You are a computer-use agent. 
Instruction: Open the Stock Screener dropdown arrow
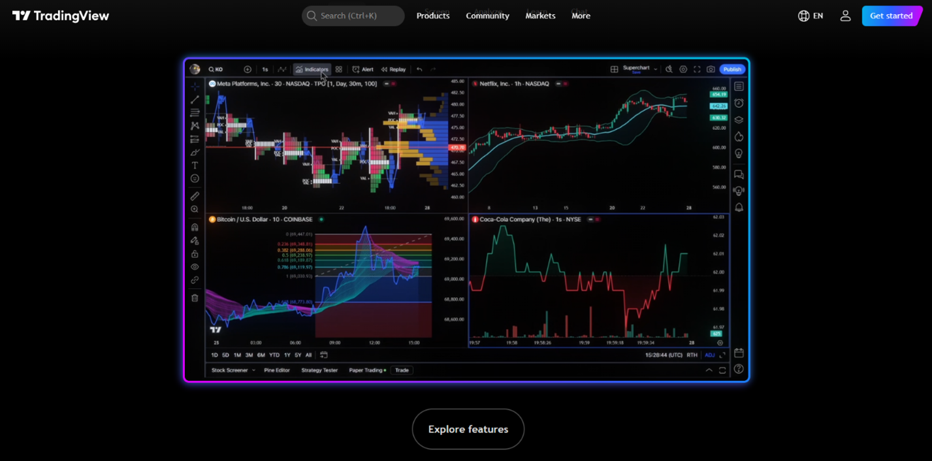253,370
